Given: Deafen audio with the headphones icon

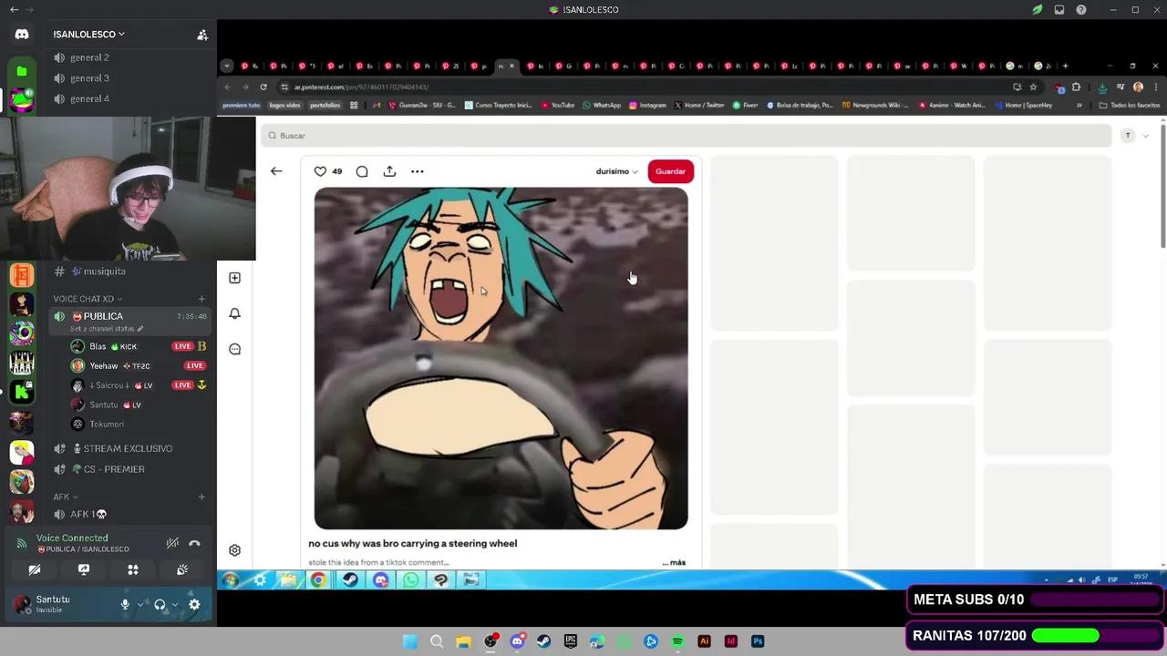Looking at the screenshot, I should point(160,604).
